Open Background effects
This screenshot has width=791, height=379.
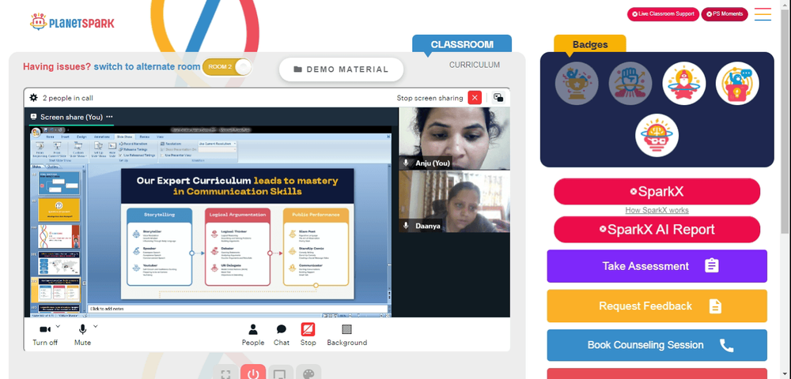[x=346, y=336]
